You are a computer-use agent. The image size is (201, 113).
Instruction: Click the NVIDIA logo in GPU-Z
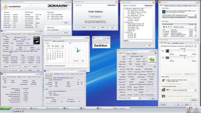point(152,60)
